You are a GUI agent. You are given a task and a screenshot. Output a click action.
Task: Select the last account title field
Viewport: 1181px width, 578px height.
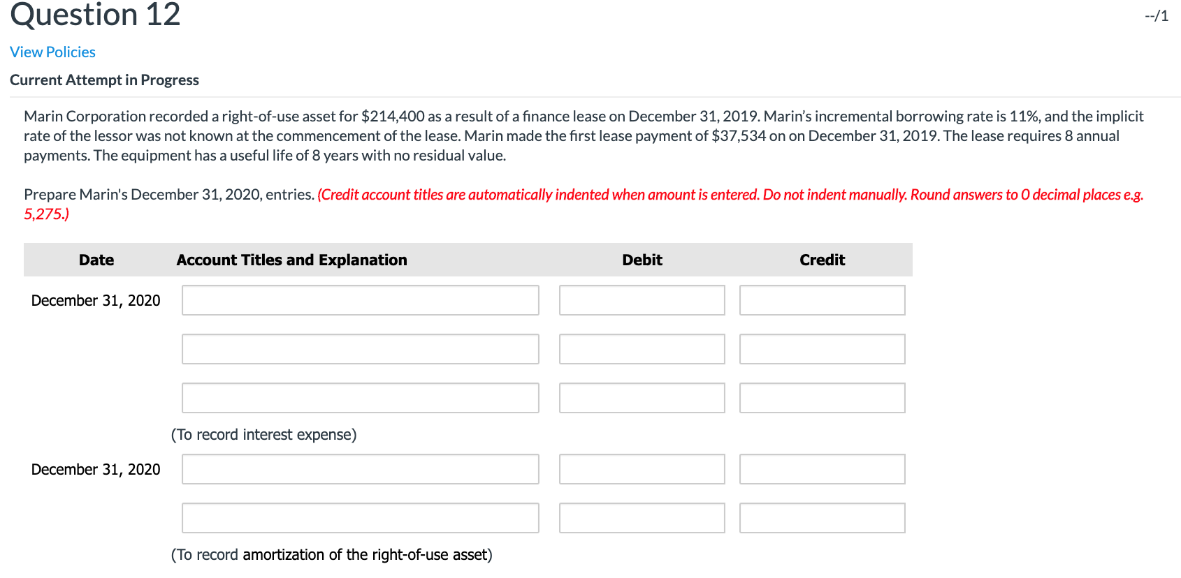(359, 517)
